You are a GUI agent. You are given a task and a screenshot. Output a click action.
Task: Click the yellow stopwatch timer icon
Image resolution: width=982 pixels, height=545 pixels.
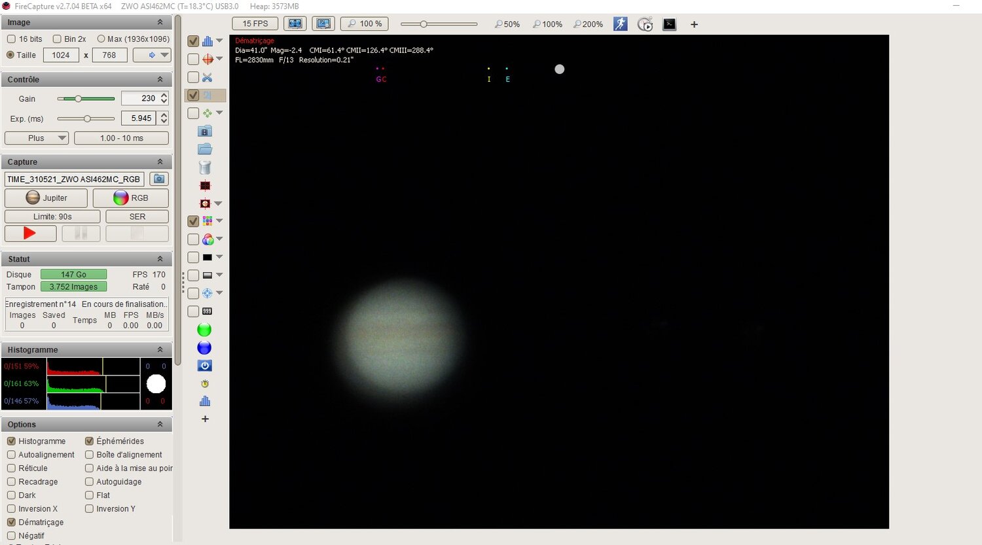pyautogui.click(x=205, y=383)
